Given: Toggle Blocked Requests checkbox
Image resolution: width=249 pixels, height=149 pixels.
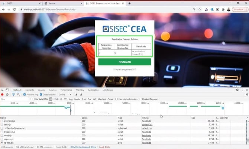Looking at the screenshot, I should [x=140, y=99].
